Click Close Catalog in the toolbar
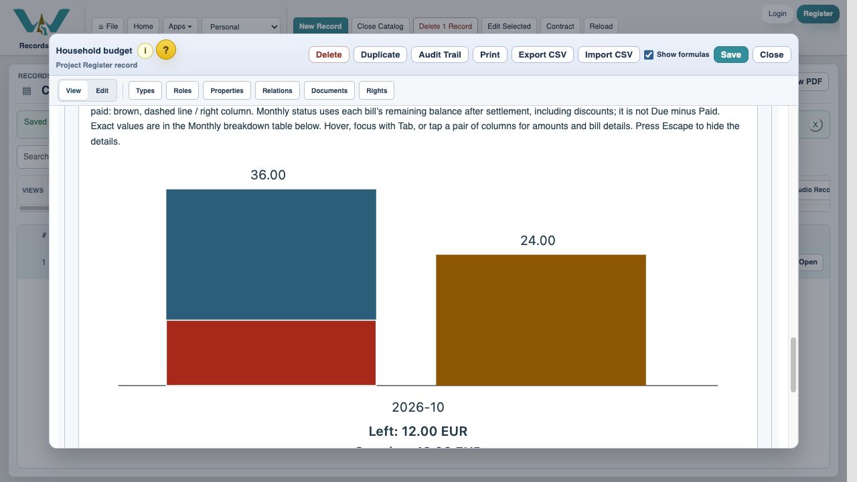 coord(380,26)
